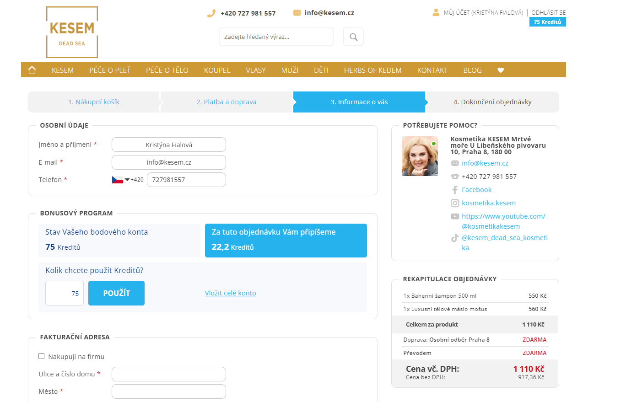The height and width of the screenshot is (402, 626).
Task: Click the Jméno a příjmení field
Action: pos(169,145)
